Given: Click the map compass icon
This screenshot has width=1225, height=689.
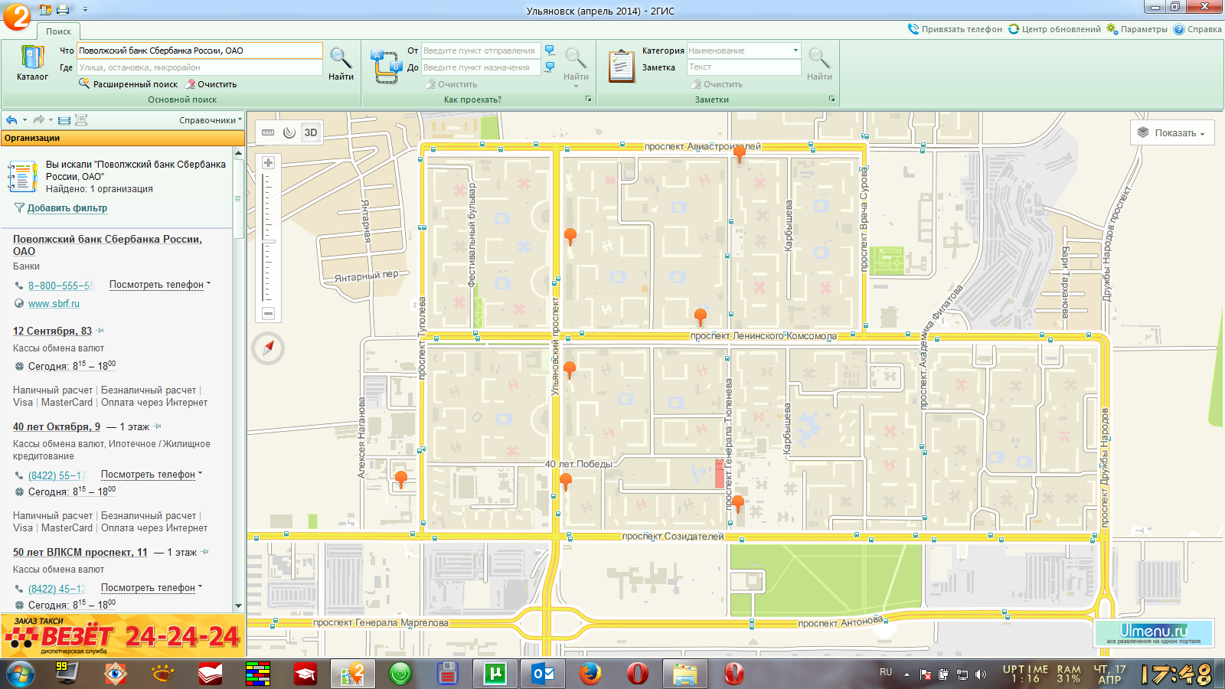Looking at the screenshot, I should click(268, 348).
